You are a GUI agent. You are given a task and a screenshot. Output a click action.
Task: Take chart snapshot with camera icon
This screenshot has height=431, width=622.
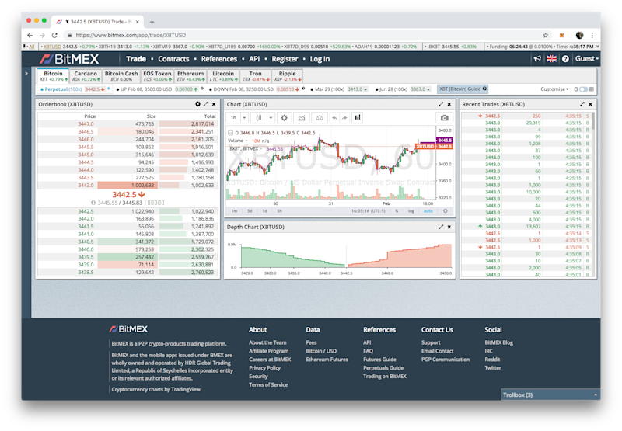[x=444, y=118]
